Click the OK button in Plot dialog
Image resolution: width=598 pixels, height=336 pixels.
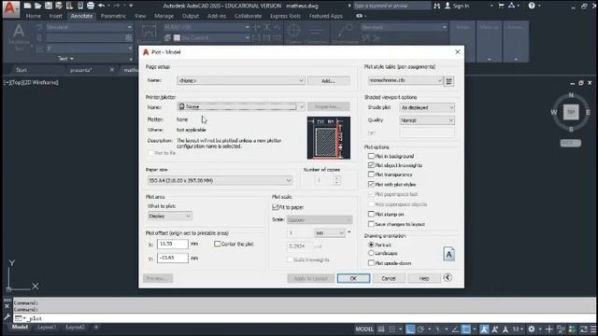353,278
